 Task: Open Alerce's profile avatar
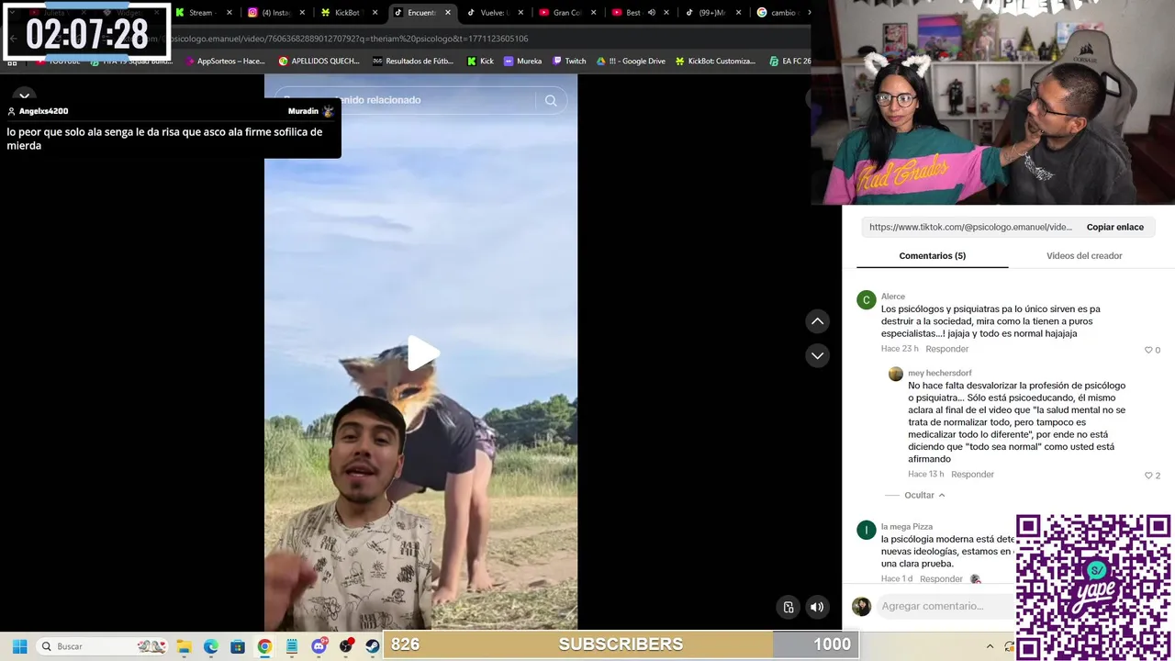[x=867, y=300]
